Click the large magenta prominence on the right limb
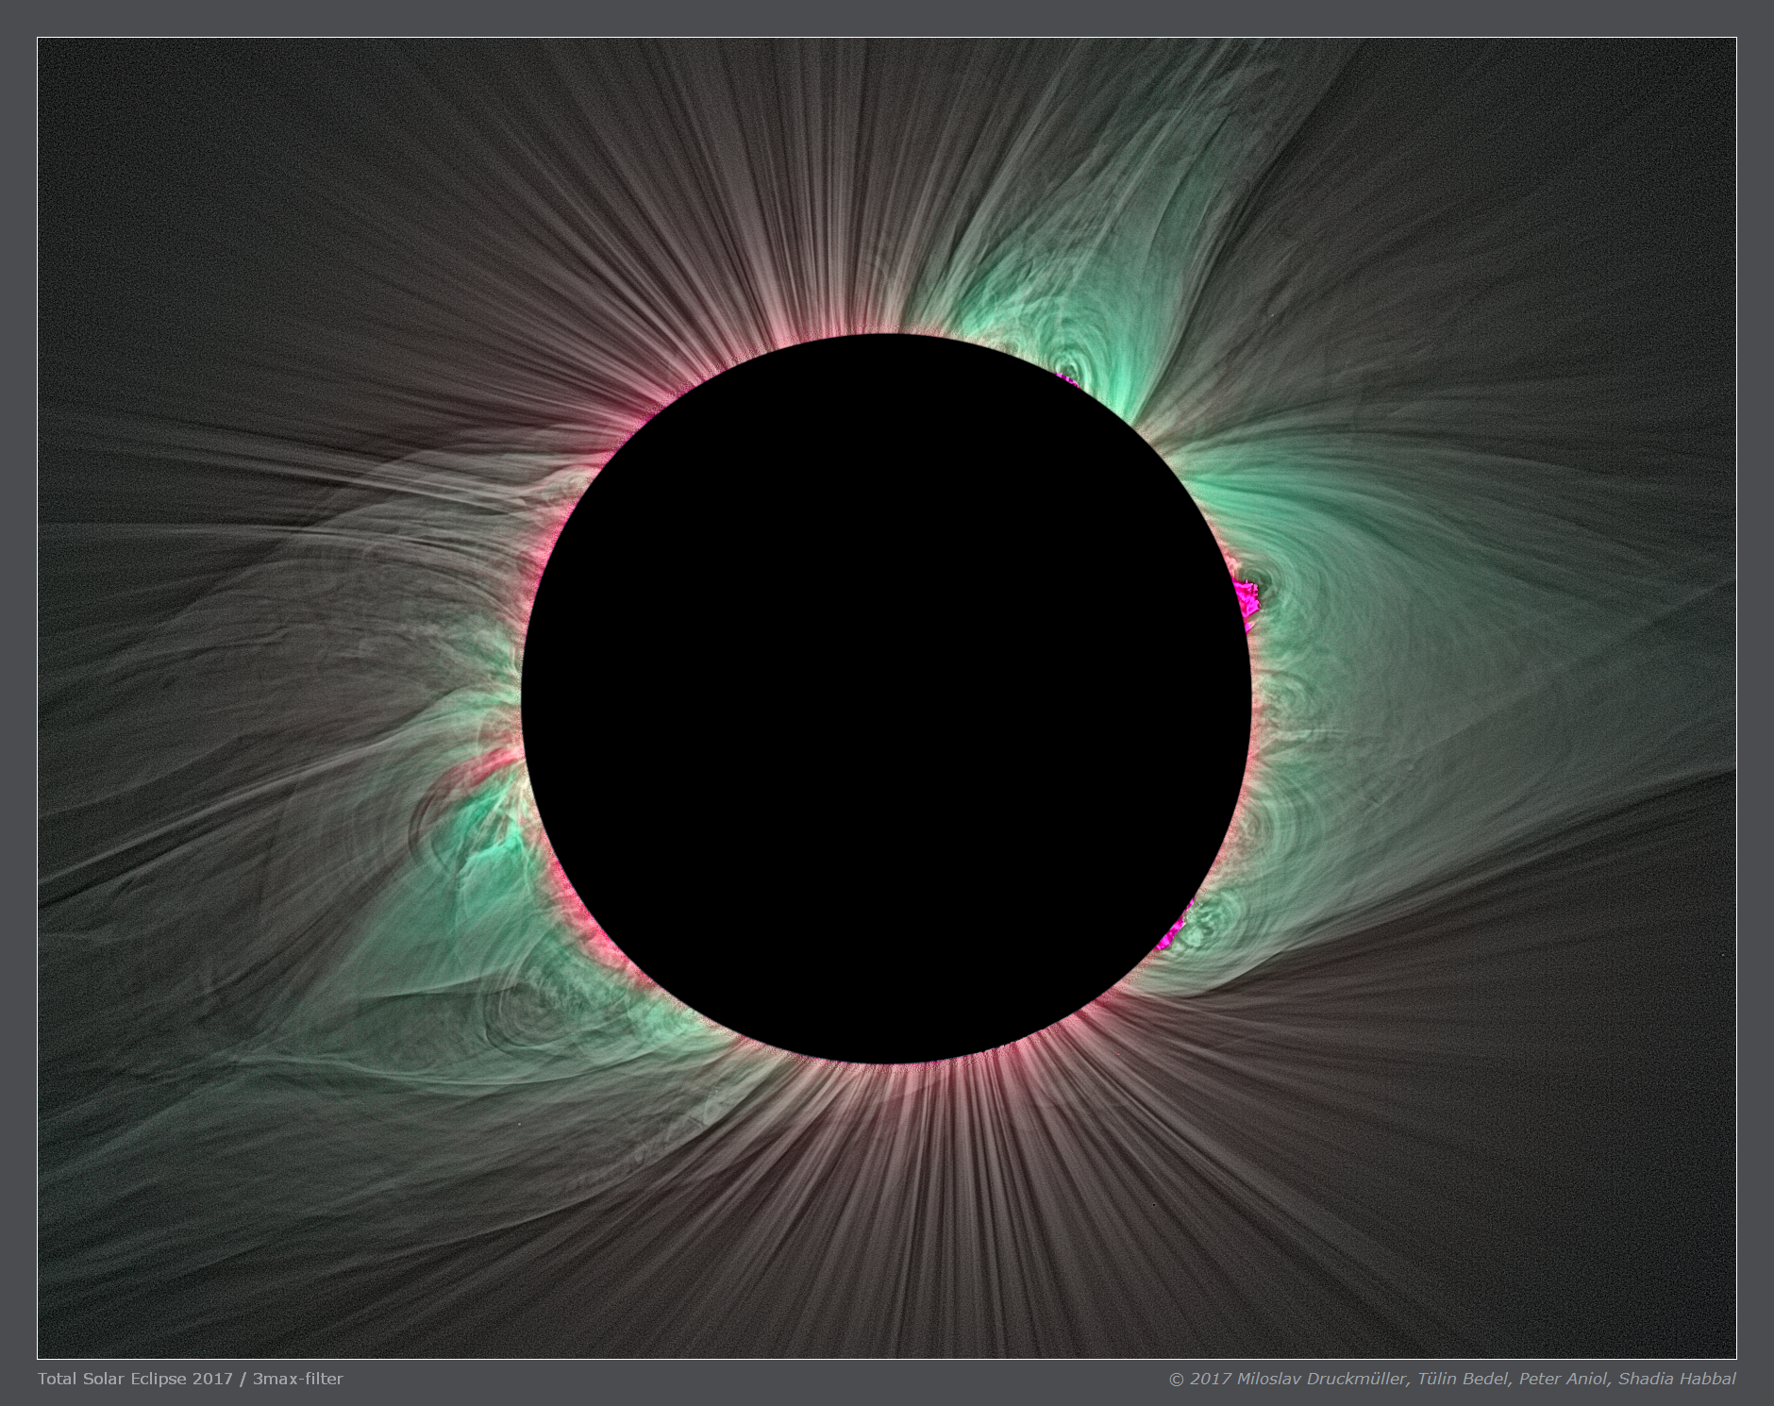The image size is (1774, 1406). coord(1247,598)
